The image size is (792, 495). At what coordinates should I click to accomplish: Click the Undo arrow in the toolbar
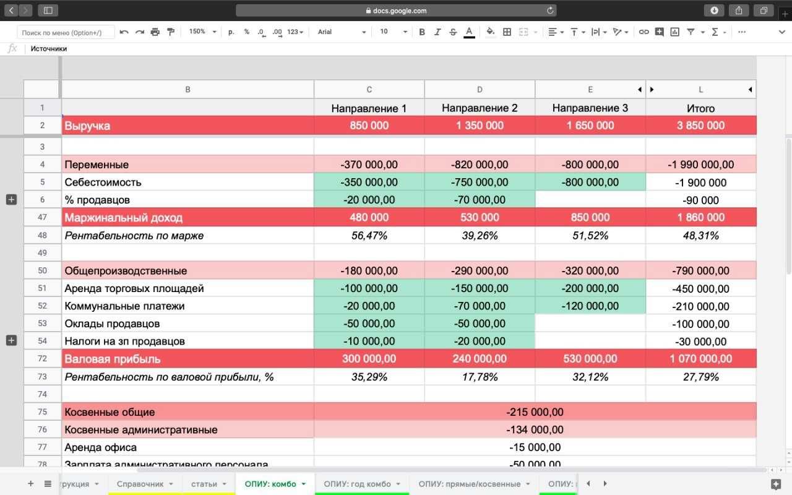[124, 32]
